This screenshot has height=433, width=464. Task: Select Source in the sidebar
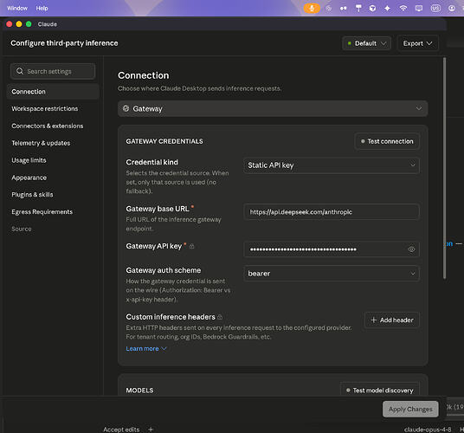[x=22, y=229]
